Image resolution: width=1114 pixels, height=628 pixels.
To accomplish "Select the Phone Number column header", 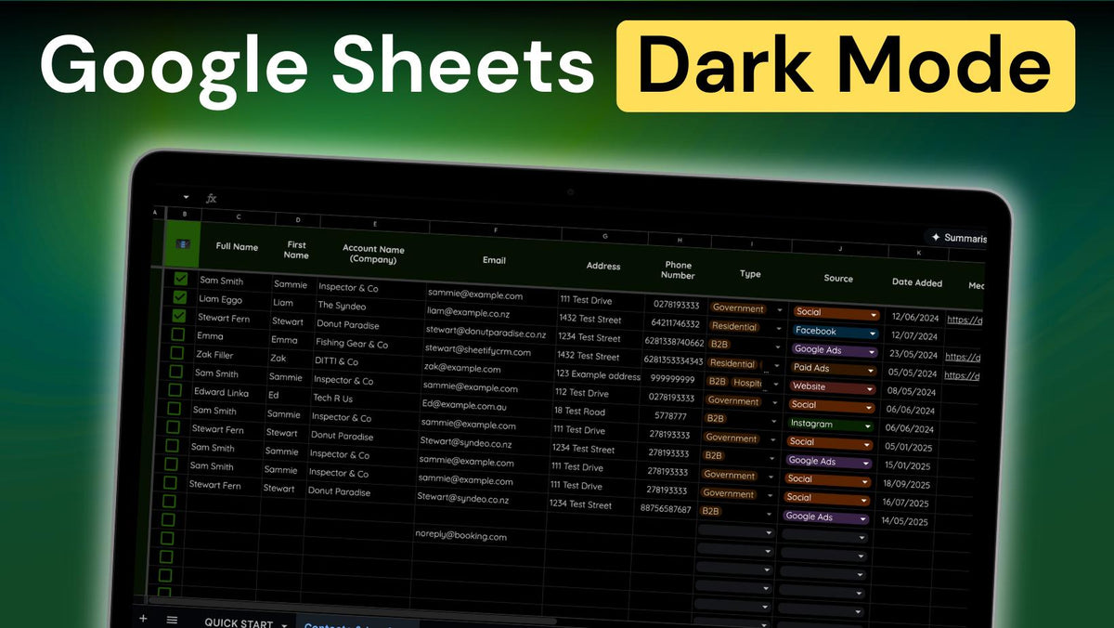I will (x=678, y=269).
